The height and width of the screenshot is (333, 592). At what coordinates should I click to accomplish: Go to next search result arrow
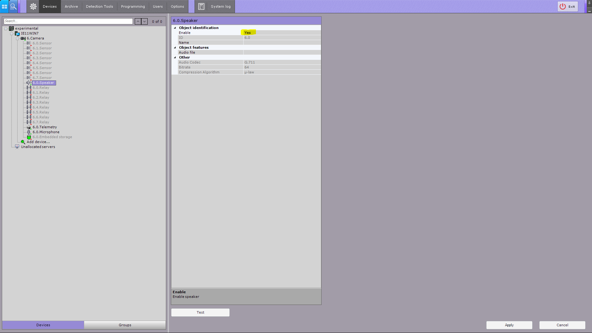point(144,21)
